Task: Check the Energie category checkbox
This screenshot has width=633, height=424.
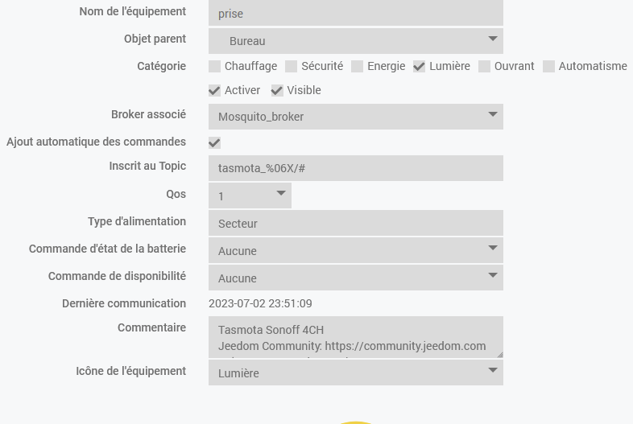Action: [358, 67]
